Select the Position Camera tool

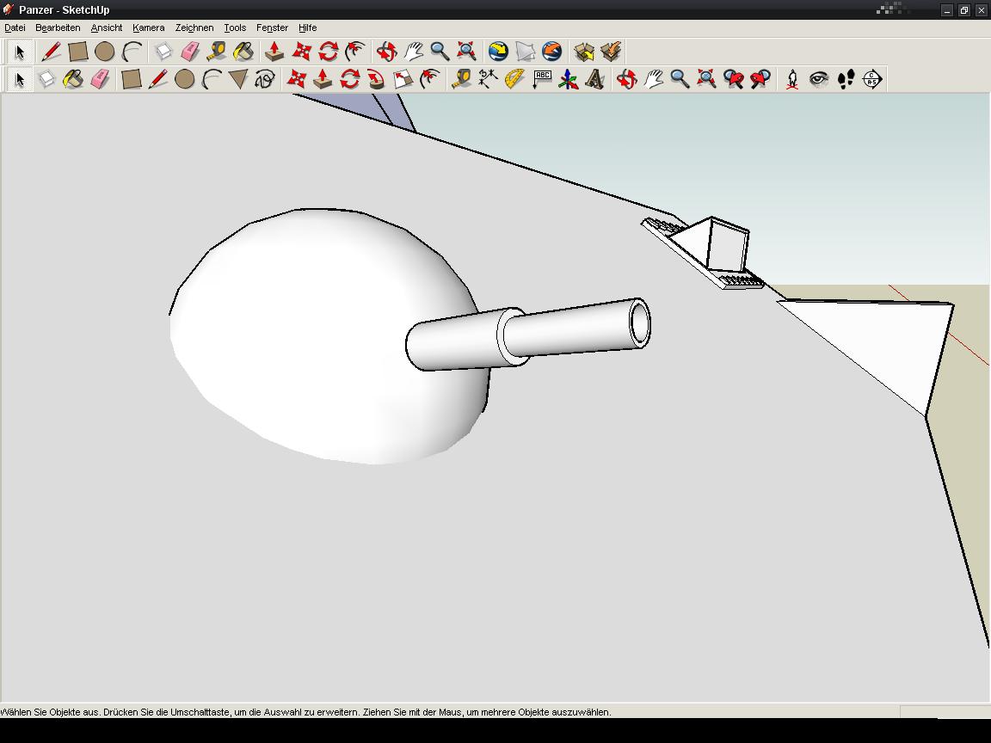[x=792, y=80]
